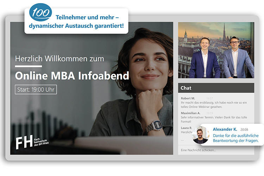Click Alexander K.'s round profile avatar

click(200, 135)
